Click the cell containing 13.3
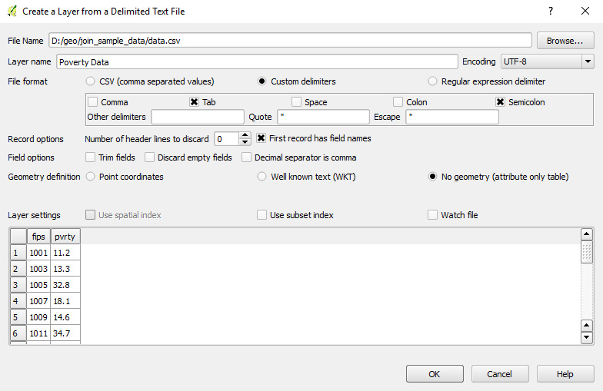This screenshot has width=603, height=391. (65, 269)
